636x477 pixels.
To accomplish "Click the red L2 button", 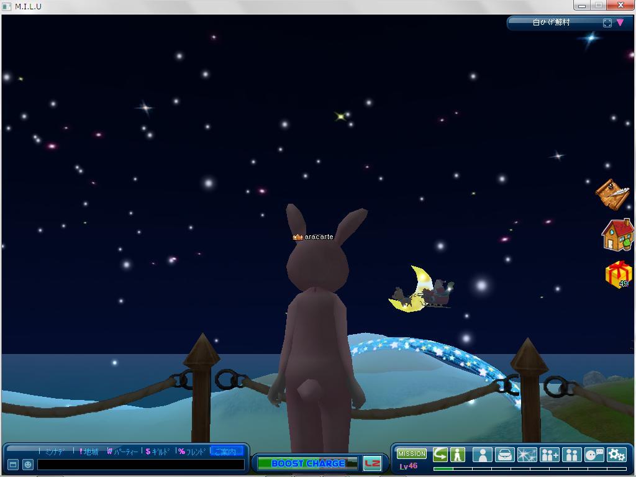I will (x=372, y=463).
